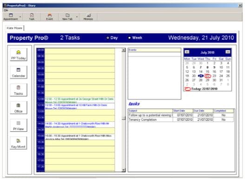This screenshot has height=180, width=245.
Task: Click the 09:00 time slot
Action: [x=79, y=63]
